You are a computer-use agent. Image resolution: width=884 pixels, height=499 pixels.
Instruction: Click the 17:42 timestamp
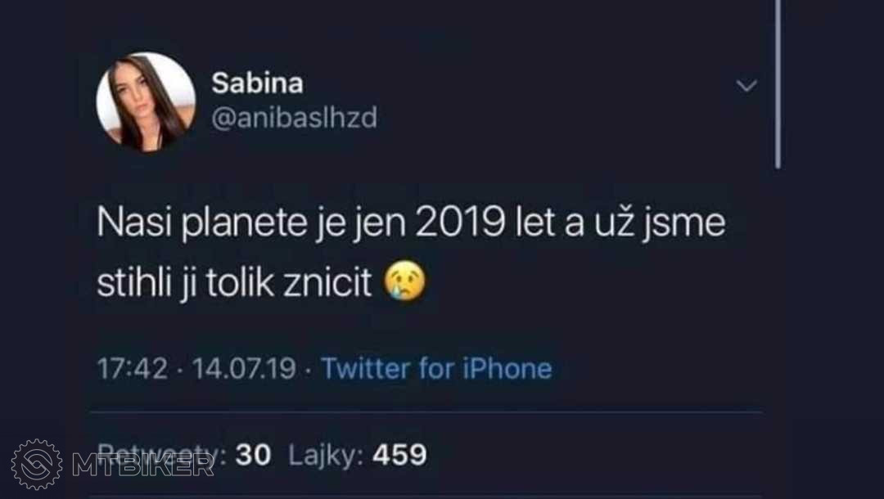point(133,369)
